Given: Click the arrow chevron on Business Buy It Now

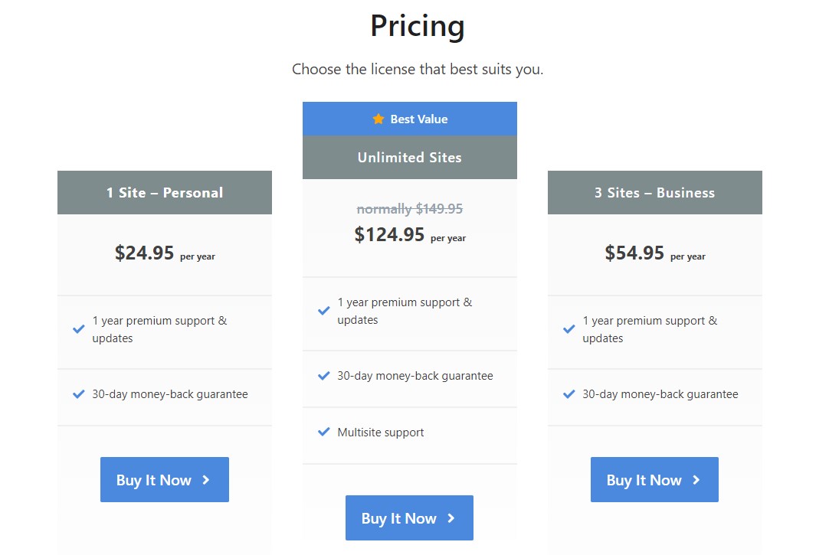Looking at the screenshot, I should pyautogui.click(x=696, y=480).
